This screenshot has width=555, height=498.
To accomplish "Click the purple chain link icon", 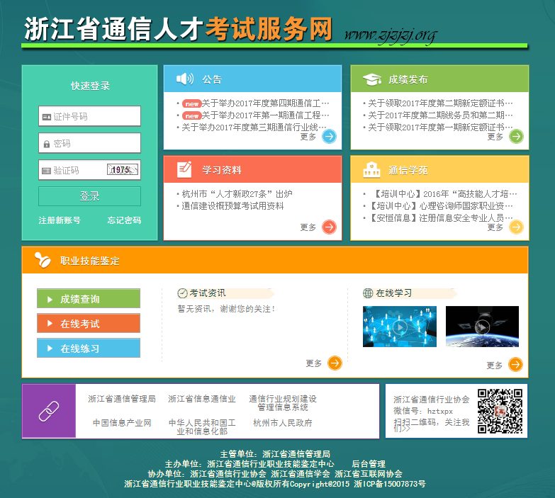I will (x=48, y=411).
